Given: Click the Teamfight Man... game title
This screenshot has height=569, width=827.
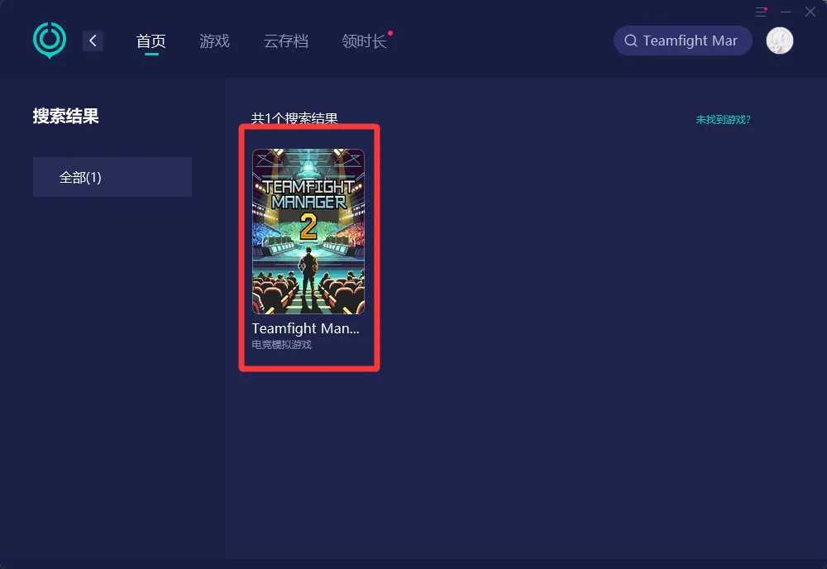Looking at the screenshot, I should click(305, 328).
